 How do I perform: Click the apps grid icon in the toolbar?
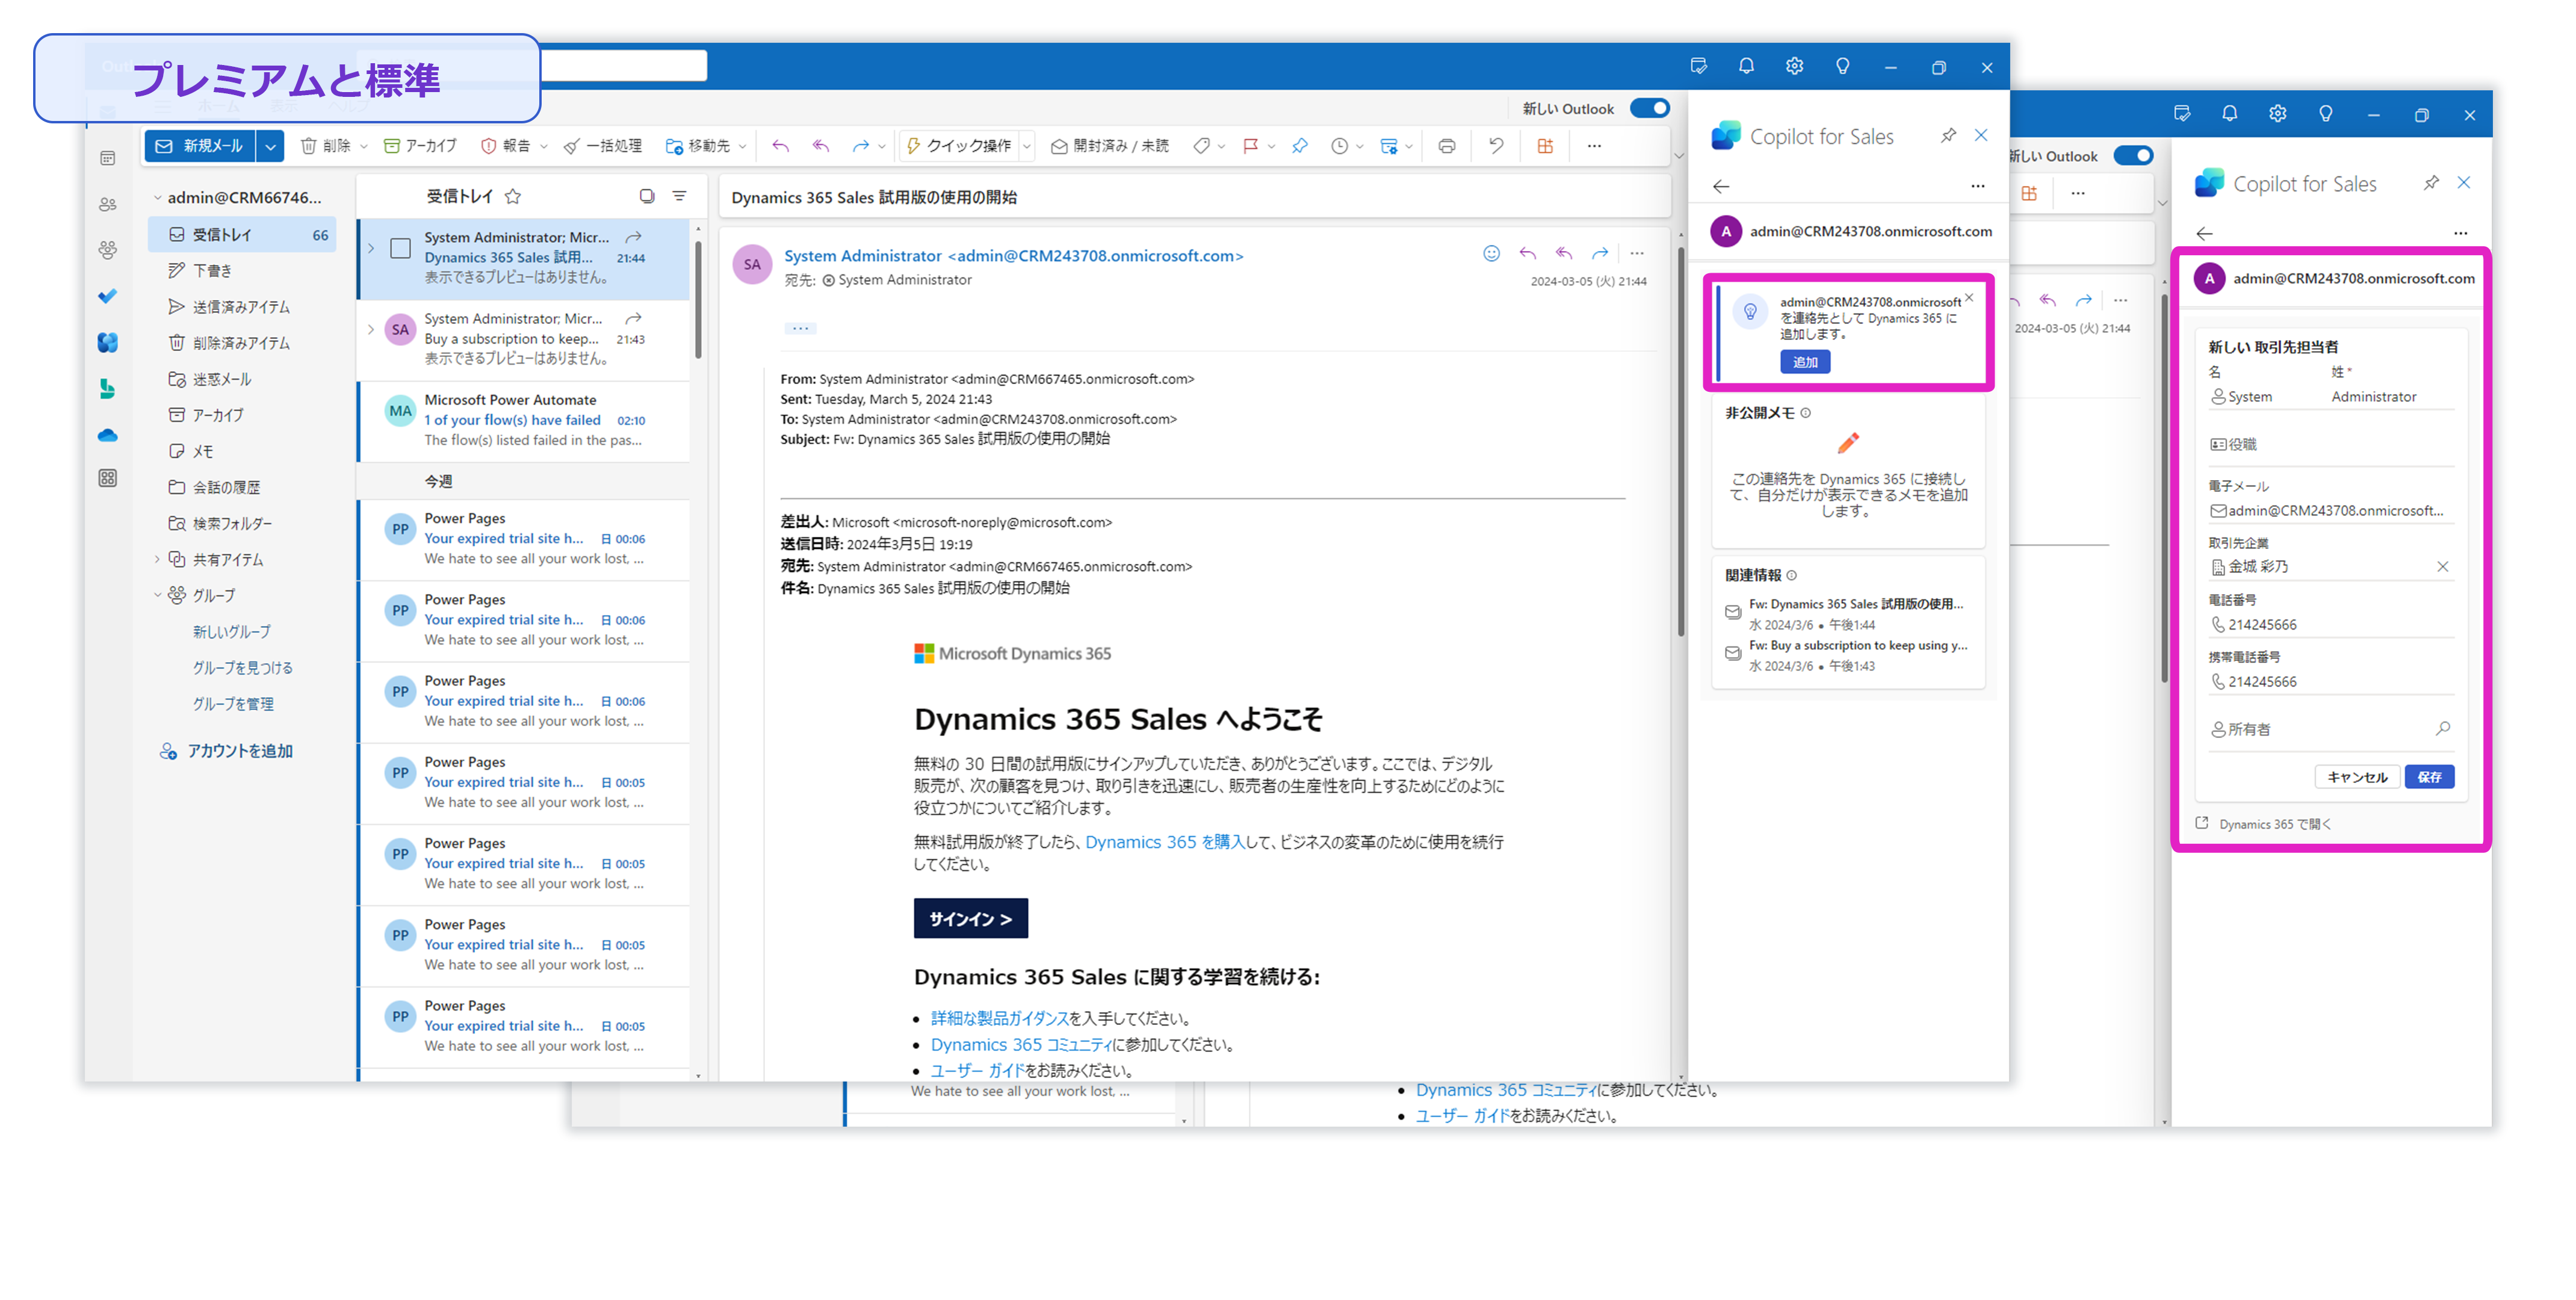click(x=1545, y=146)
